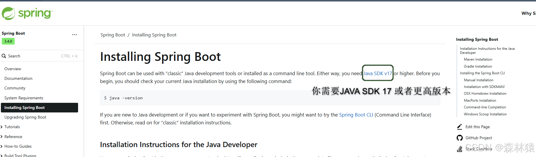Open Upgrading Spring Boot in the sidebar
This screenshot has width=536, height=157.
click(x=25, y=117)
